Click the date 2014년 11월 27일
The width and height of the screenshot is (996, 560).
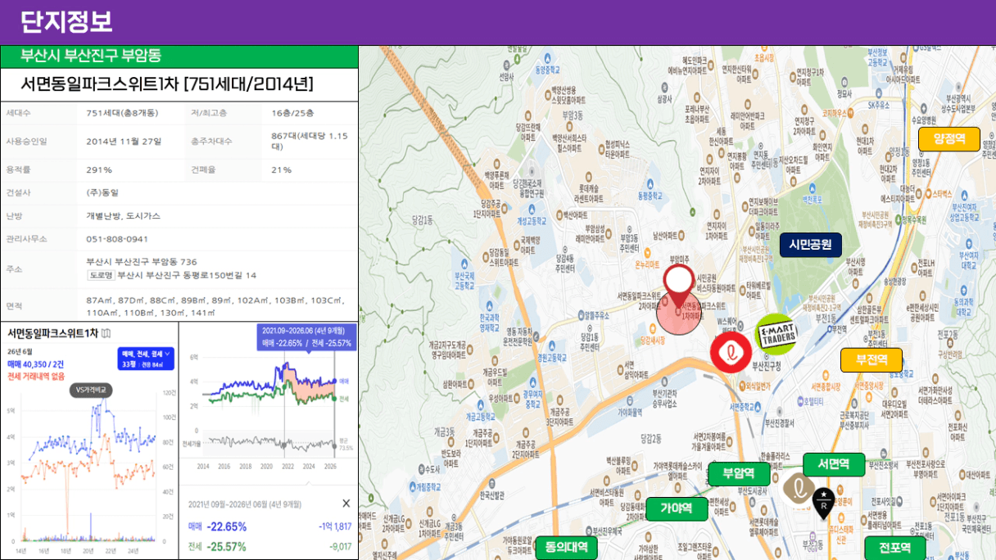point(124,142)
